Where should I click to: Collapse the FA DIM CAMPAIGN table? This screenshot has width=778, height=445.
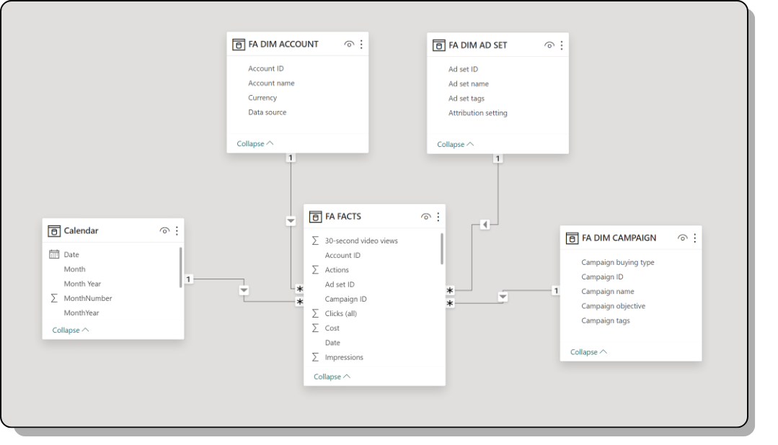[x=588, y=352]
